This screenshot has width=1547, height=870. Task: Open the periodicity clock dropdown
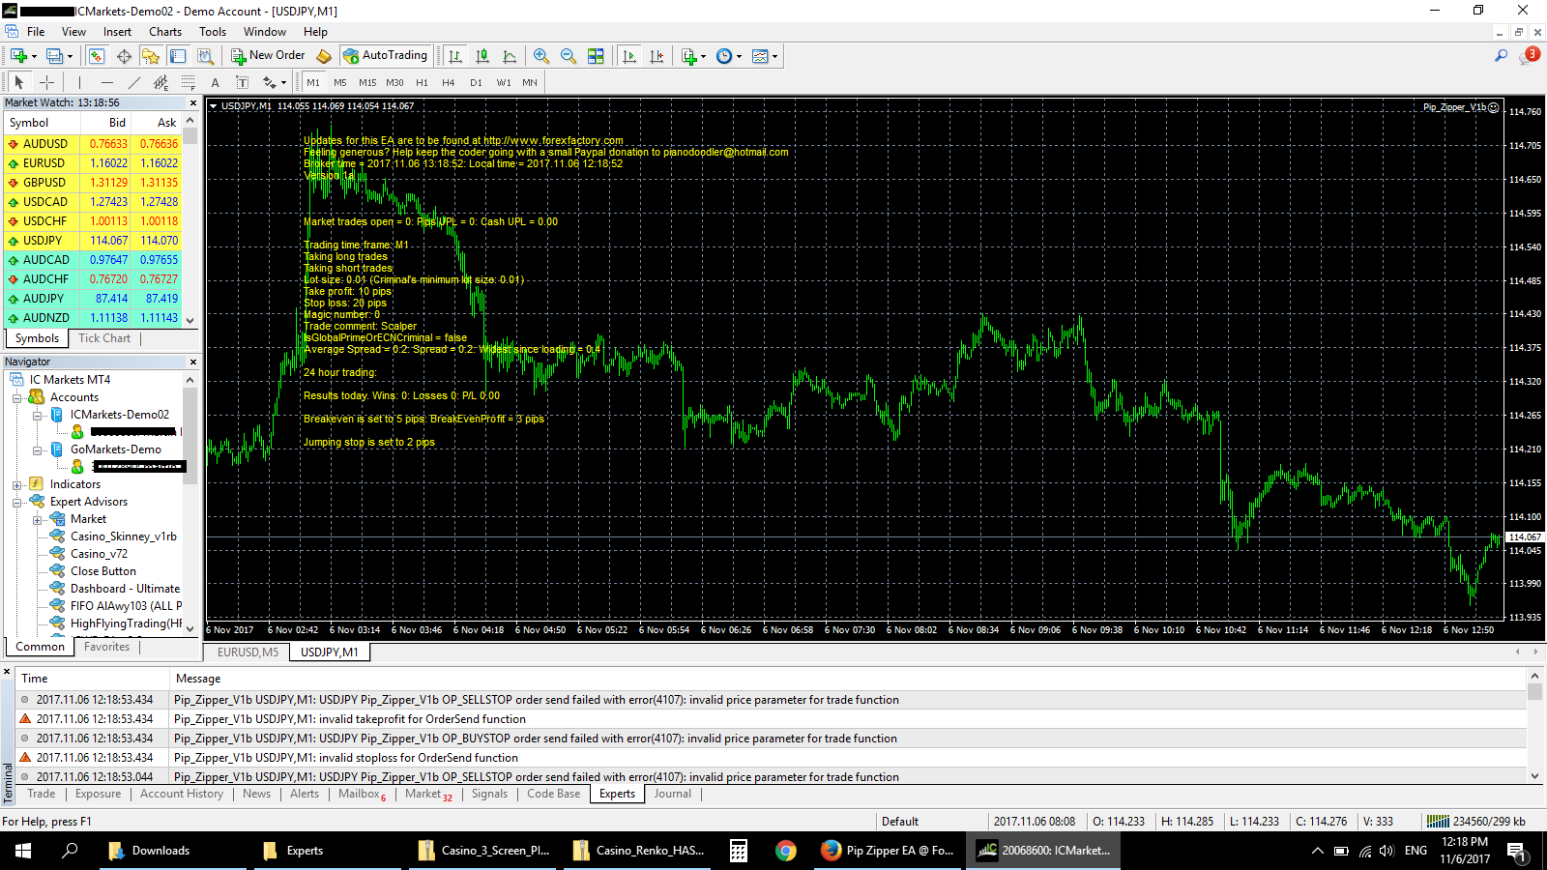point(728,56)
